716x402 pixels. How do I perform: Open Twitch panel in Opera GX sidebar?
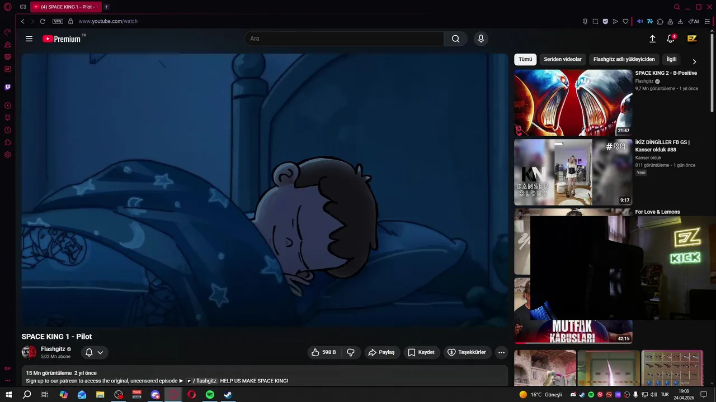(x=8, y=87)
